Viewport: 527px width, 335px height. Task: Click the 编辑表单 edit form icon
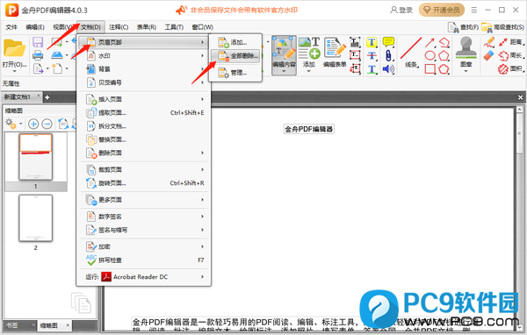[x=335, y=47]
